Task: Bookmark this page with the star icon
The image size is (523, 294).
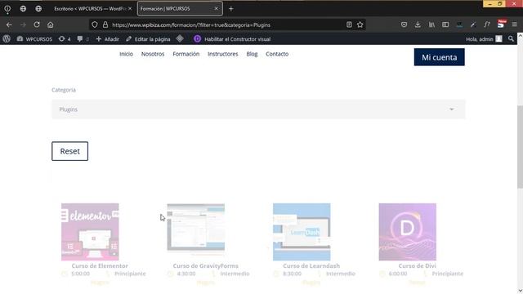Action: 360,24
